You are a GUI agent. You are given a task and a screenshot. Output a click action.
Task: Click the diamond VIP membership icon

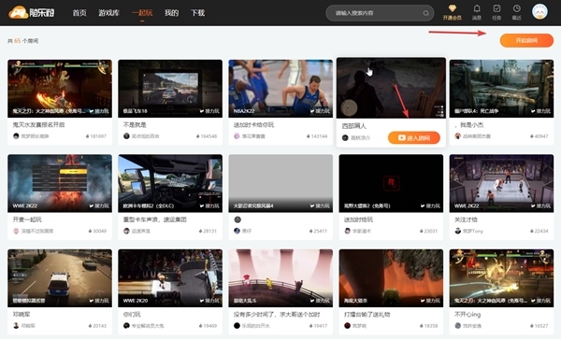tap(453, 8)
